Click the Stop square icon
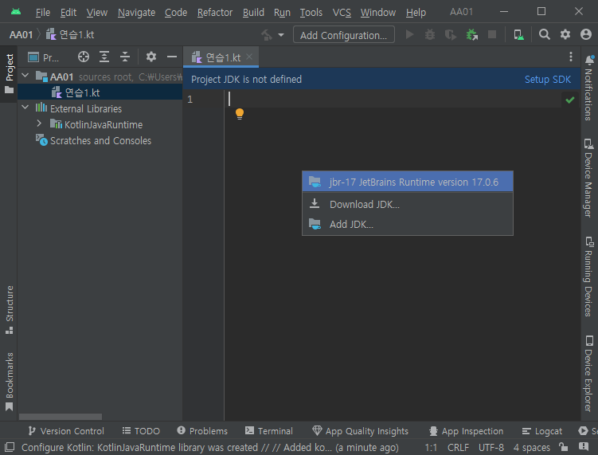Image resolution: width=598 pixels, height=455 pixels. [492, 35]
